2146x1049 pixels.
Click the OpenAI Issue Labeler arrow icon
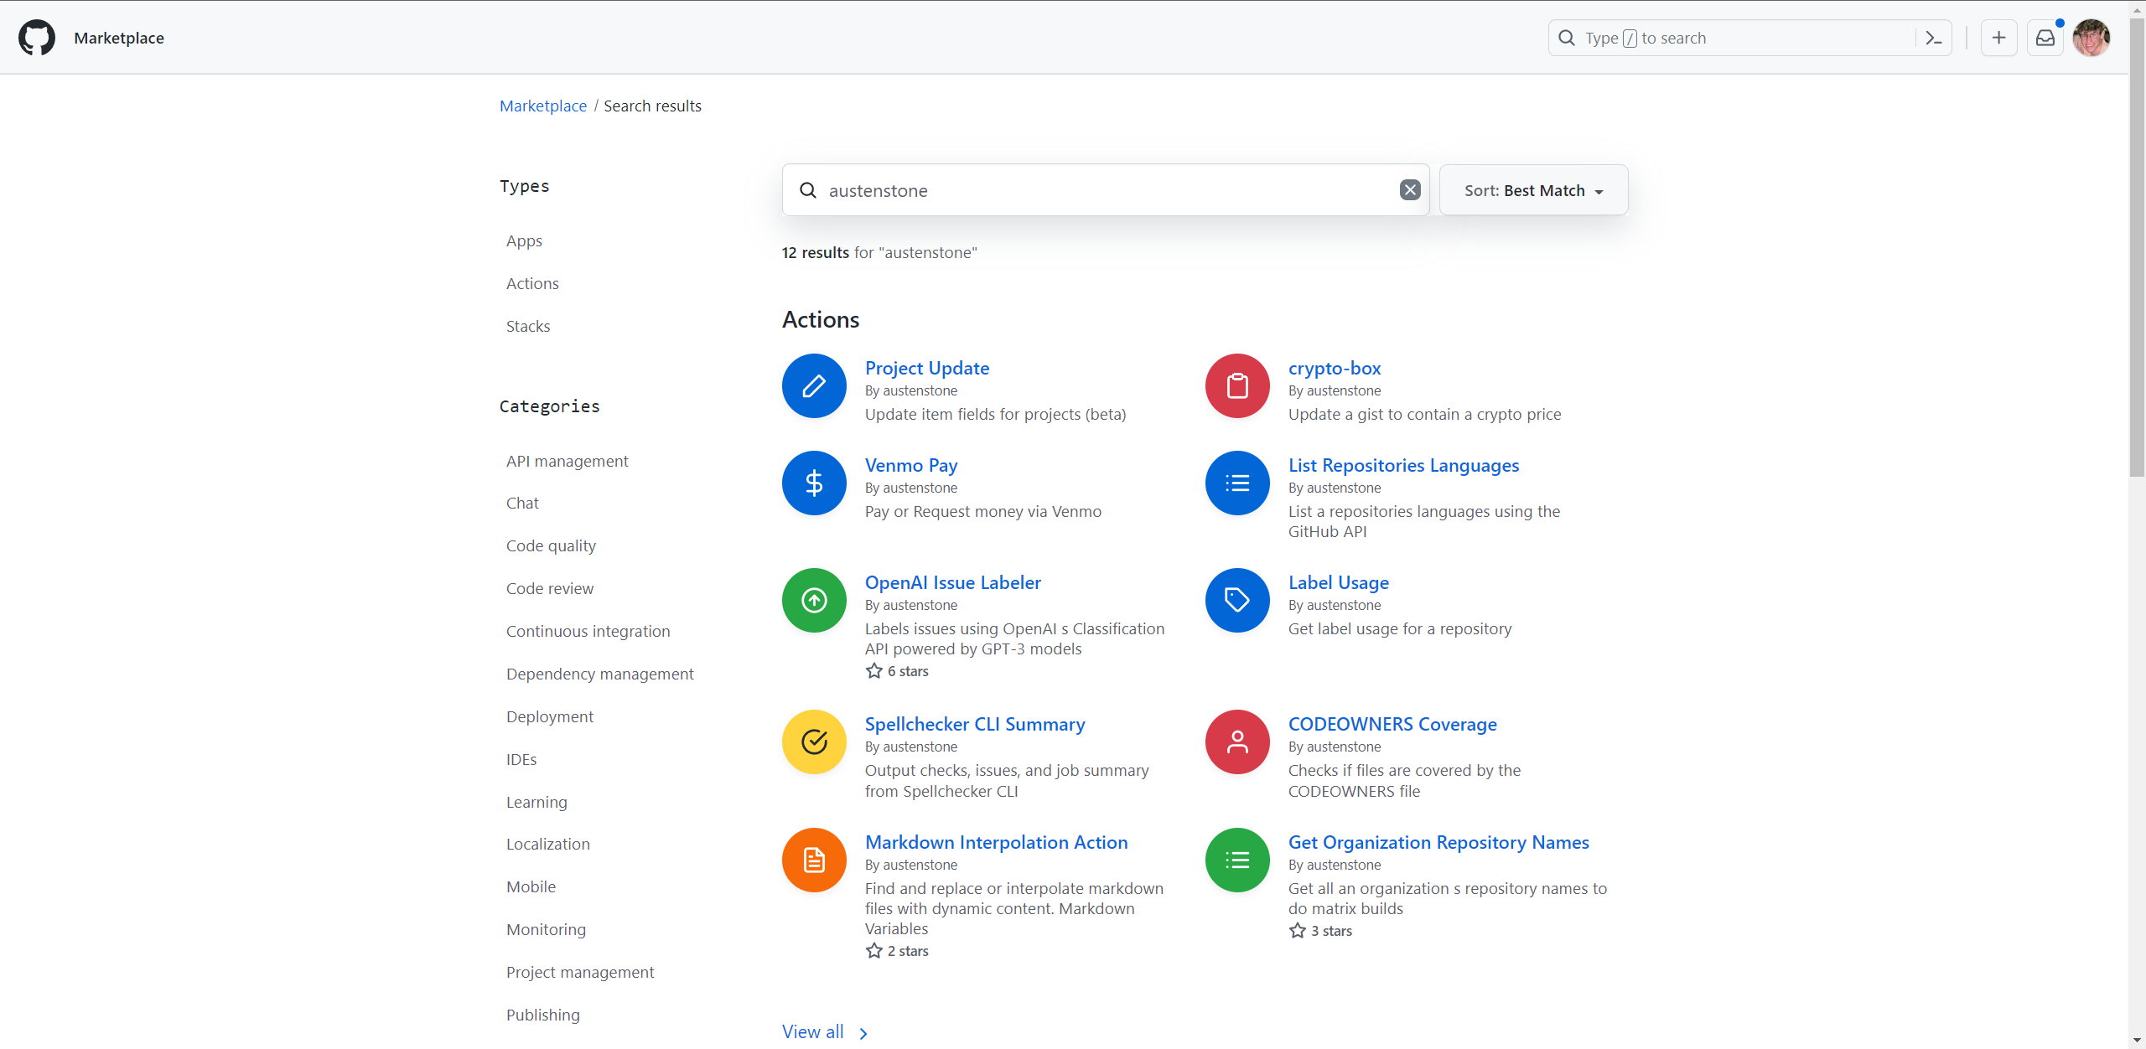814,600
